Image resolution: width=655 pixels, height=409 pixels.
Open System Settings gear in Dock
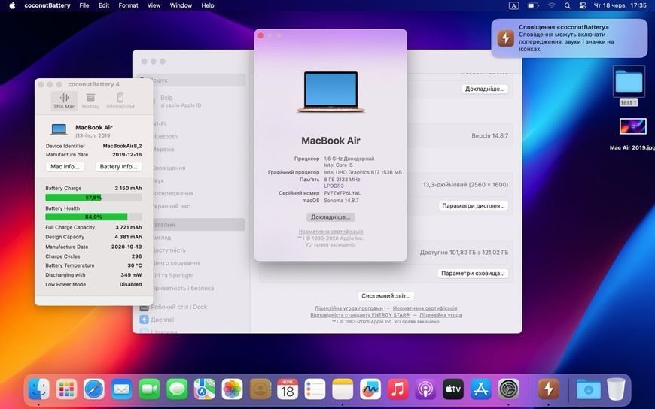508,389
